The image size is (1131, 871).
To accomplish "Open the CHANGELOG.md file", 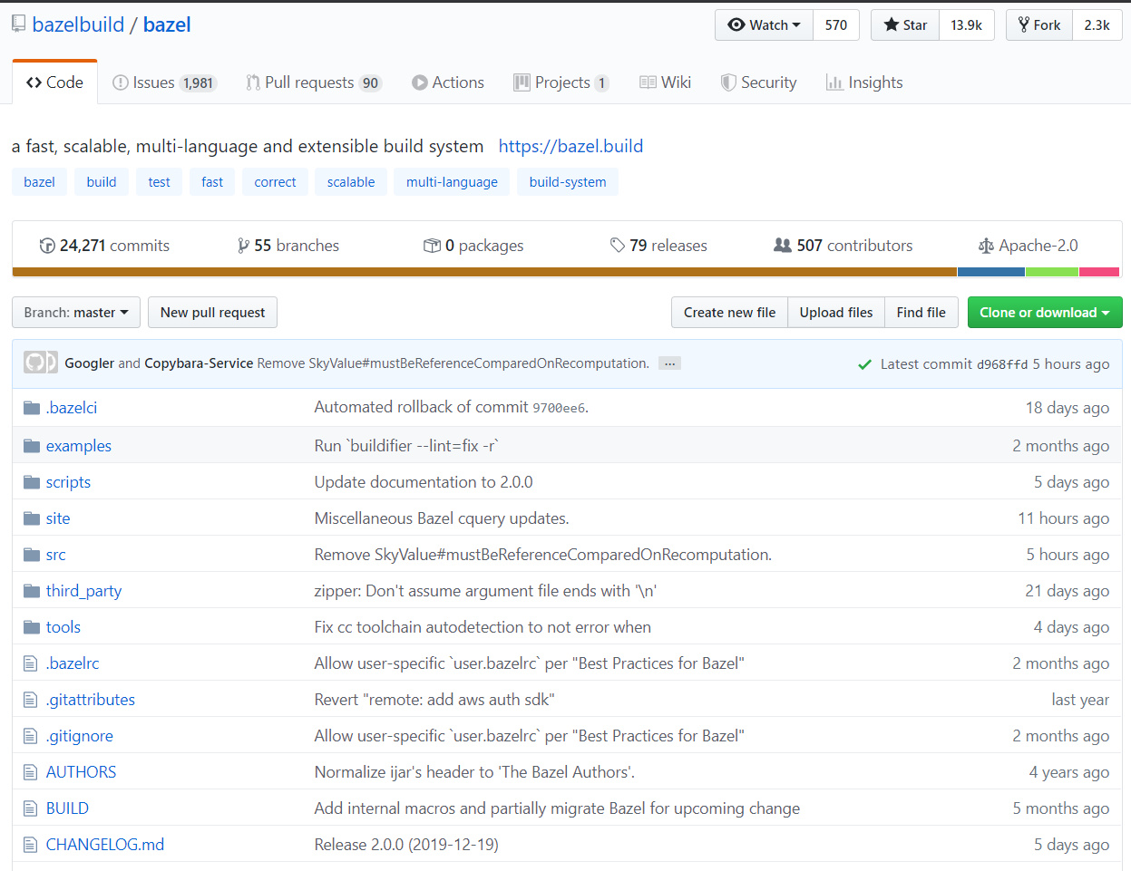I will pos(105,845).
